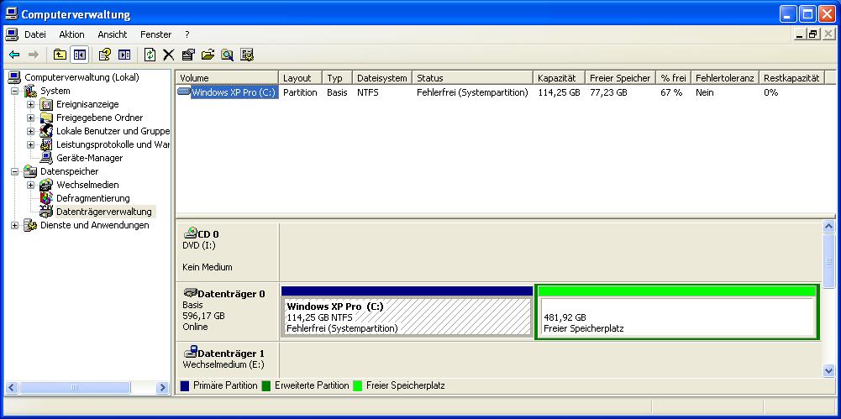Click the Datenspeicher tree icon
Screen dimensions: 841x419
[30, 171]
